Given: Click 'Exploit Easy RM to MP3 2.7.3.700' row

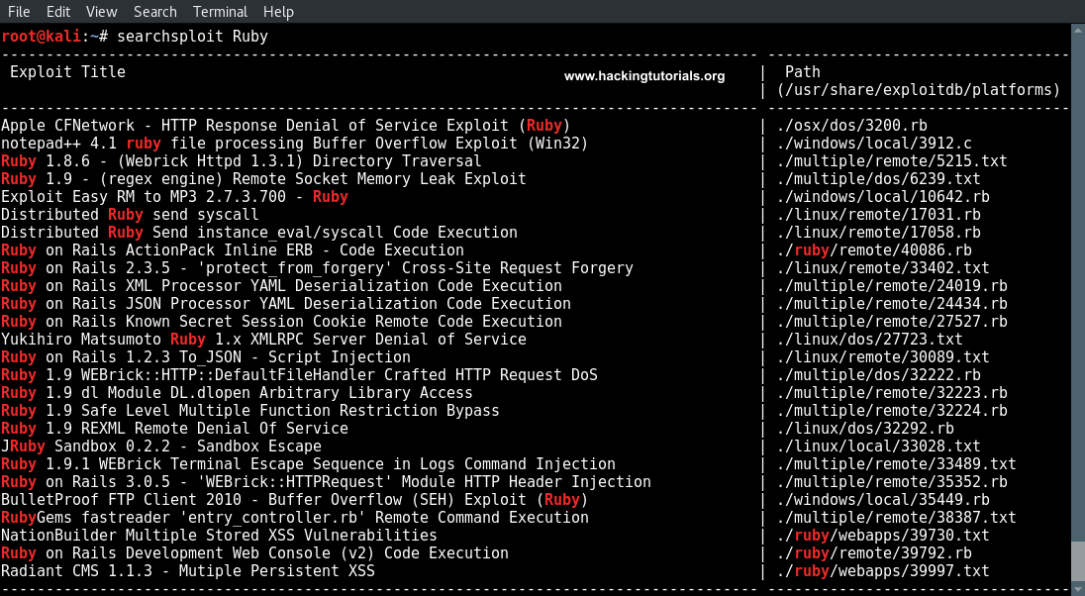Looking at the screenshot, I should (x=174, y=197).
